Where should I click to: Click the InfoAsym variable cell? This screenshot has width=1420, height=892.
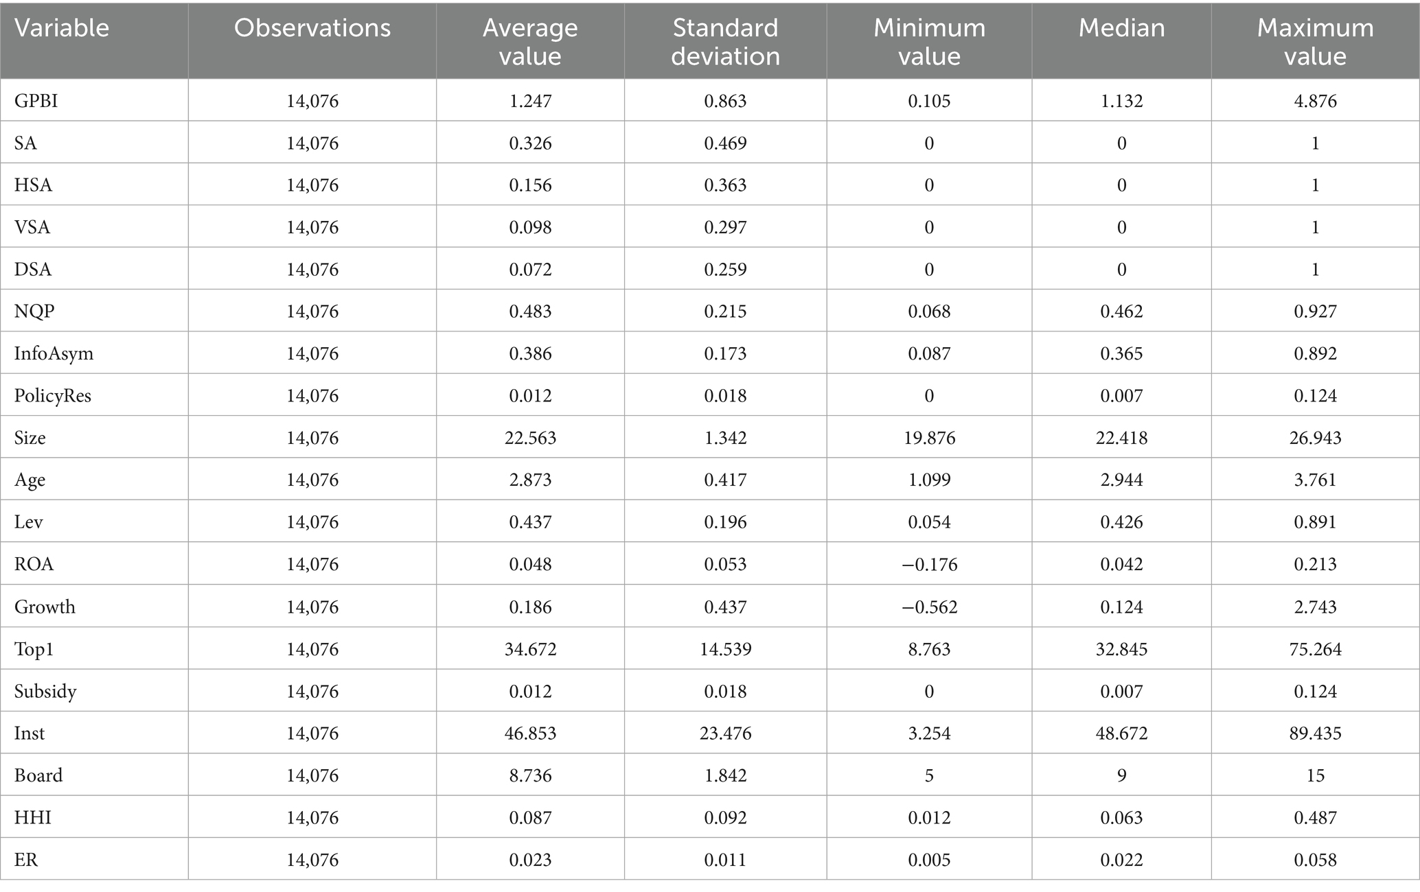click(x=54, y=353)
